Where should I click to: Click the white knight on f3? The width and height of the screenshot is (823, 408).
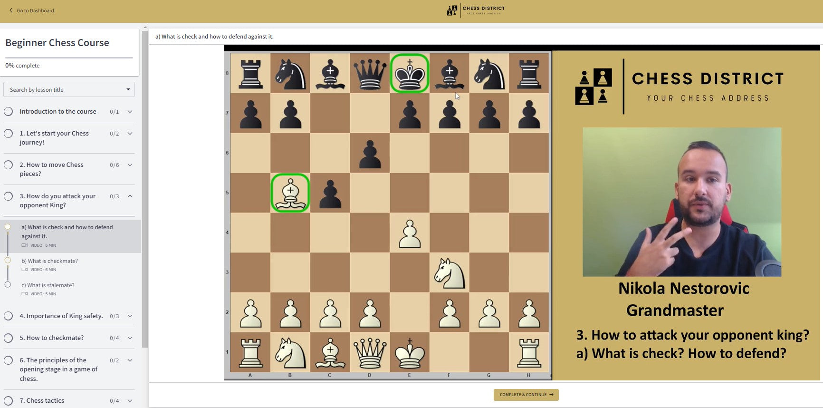(x=449, y=272)
